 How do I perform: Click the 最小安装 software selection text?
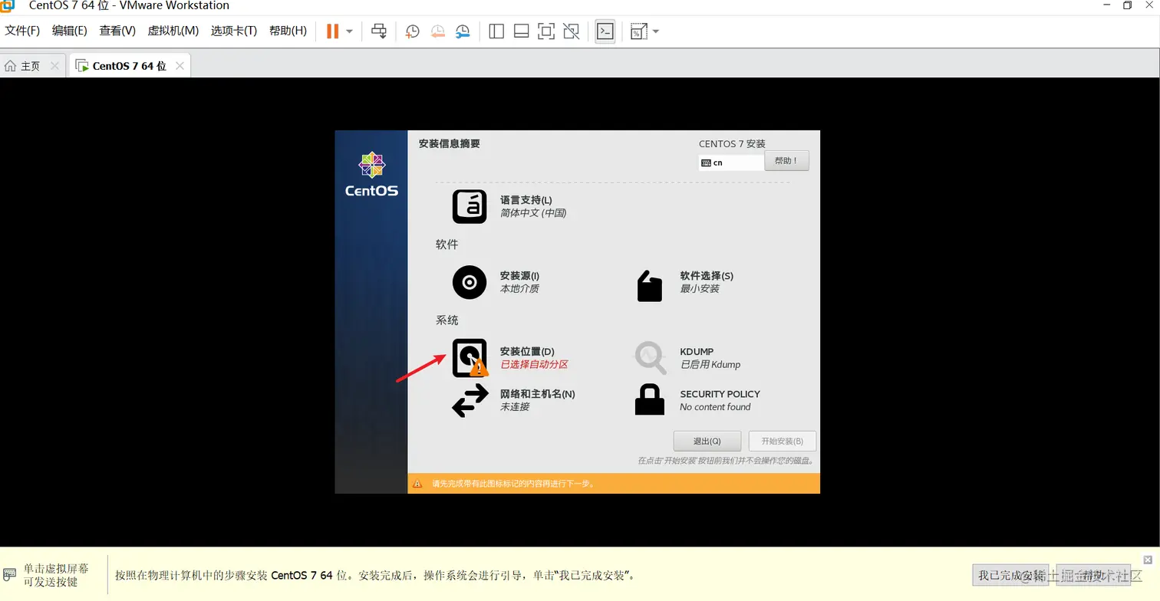[700, 289]
